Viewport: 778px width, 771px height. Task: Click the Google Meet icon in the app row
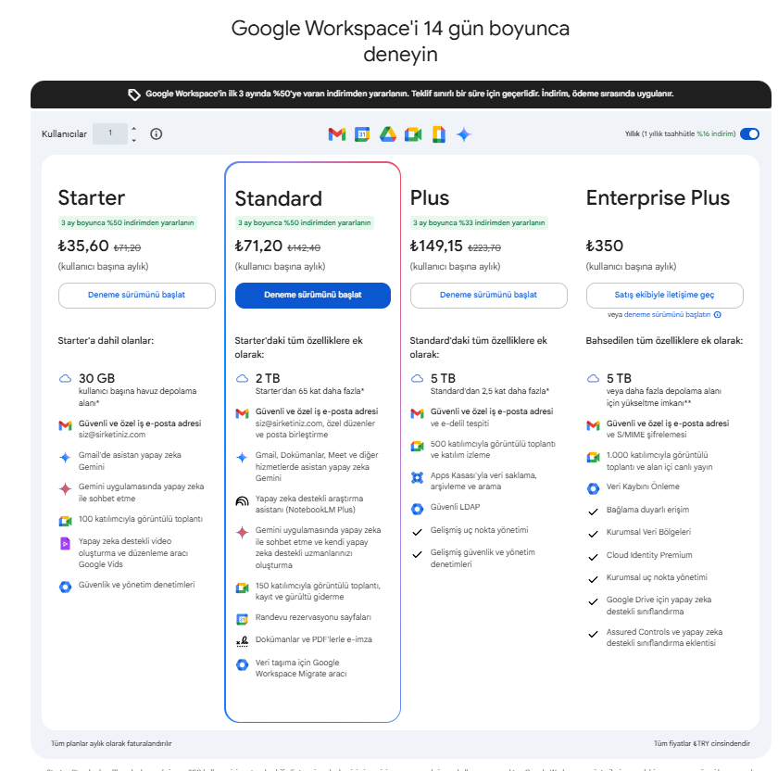[413, 134]
